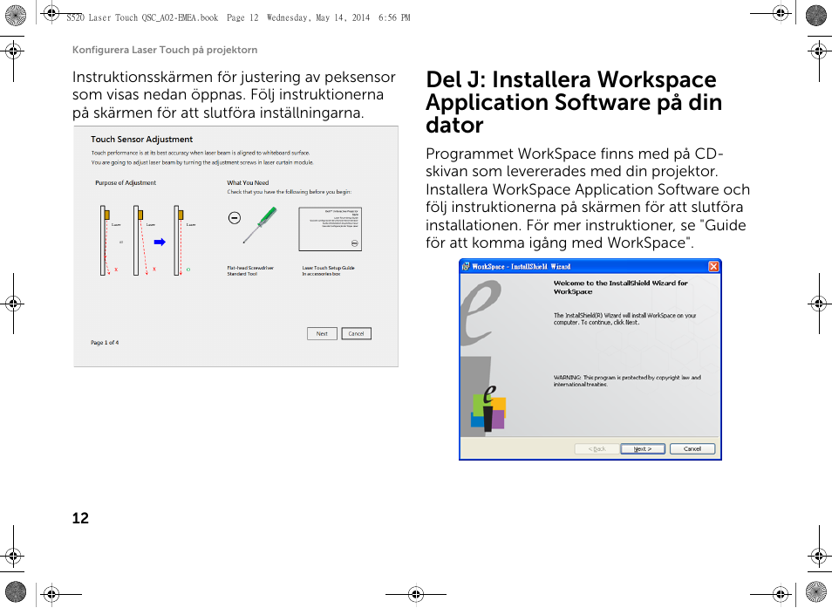Click the "Flat-head Screwdriver" caption
The image size is (832, 608).
click(250, 268)
